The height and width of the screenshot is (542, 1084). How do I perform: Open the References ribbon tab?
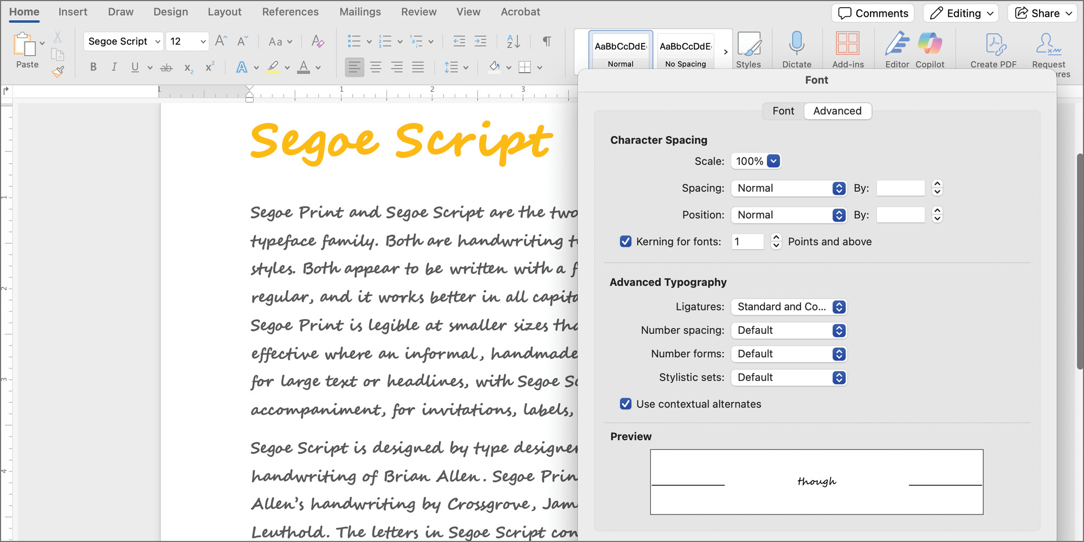[291, 11]
